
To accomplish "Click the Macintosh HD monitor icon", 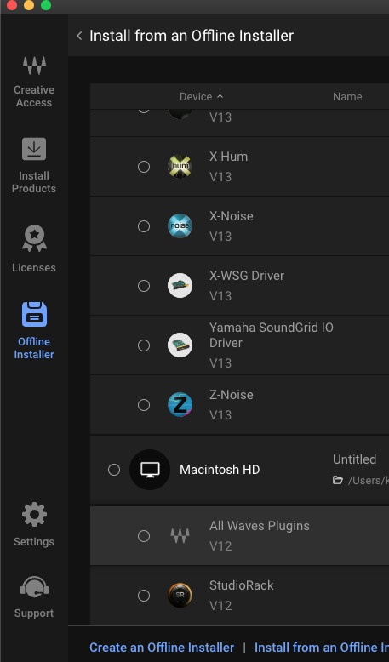I will click(150, 470).
